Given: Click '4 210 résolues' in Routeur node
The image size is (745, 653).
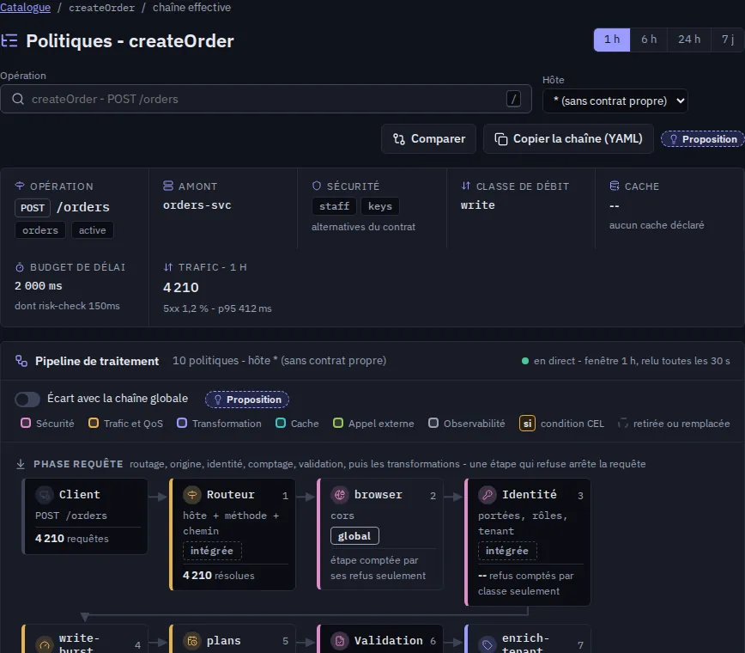Looking at the screenshot, I should (219, 576).
